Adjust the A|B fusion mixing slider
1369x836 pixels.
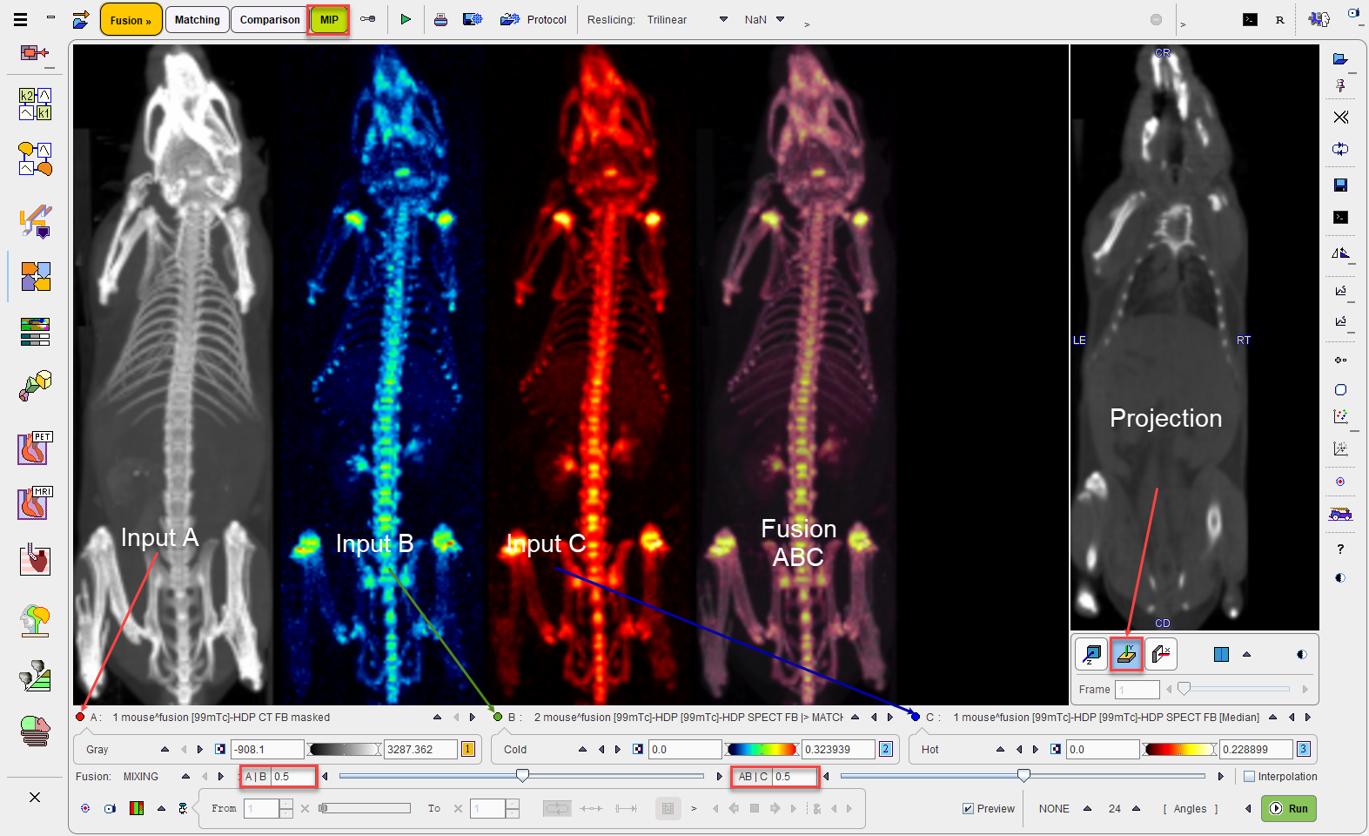[x=522, y=776]
